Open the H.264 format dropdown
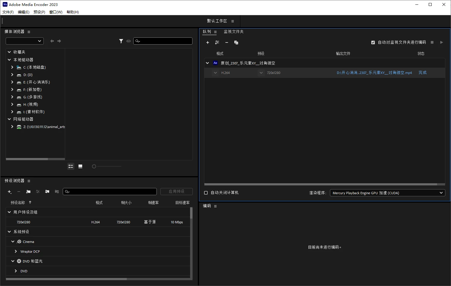This screenshot has height=286, width=451. click(x=215, y=73)
